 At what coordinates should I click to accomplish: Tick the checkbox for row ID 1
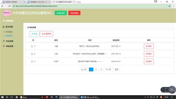pos(32,46)
